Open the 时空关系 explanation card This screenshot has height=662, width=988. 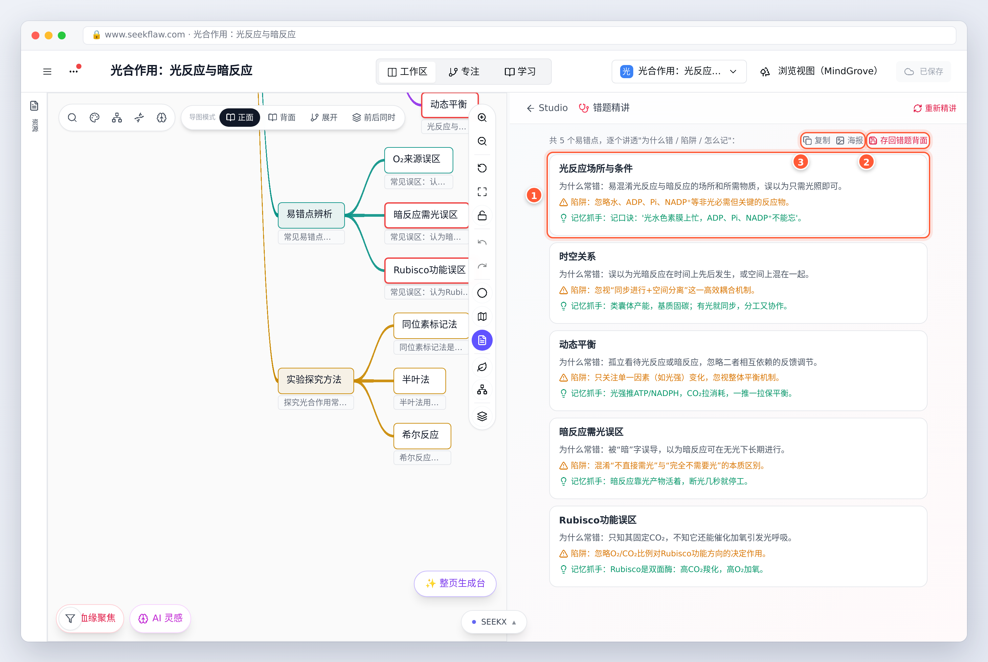[738, 283]
